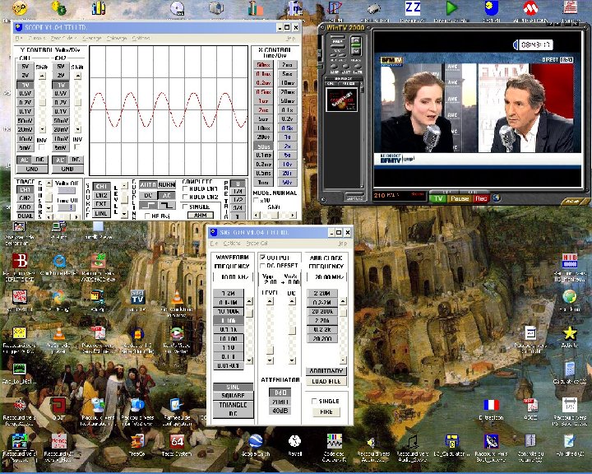
Task: Click the globe icon in WinTV
Action: click(497, 197)
